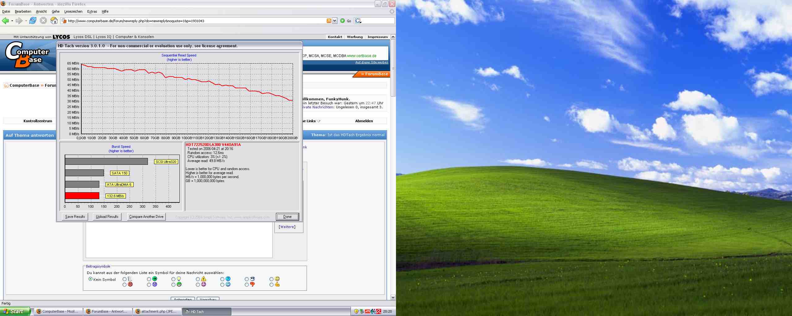Click the red Avira umbrella tray icon
Viewport: 792px width, 316px height.
tap(379, 311)
